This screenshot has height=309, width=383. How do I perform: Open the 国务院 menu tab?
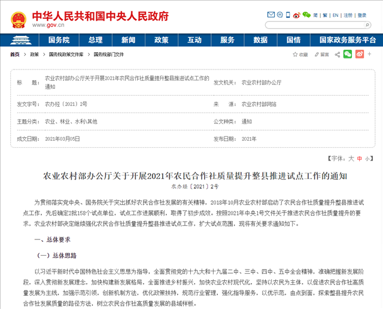click(59, 40)
